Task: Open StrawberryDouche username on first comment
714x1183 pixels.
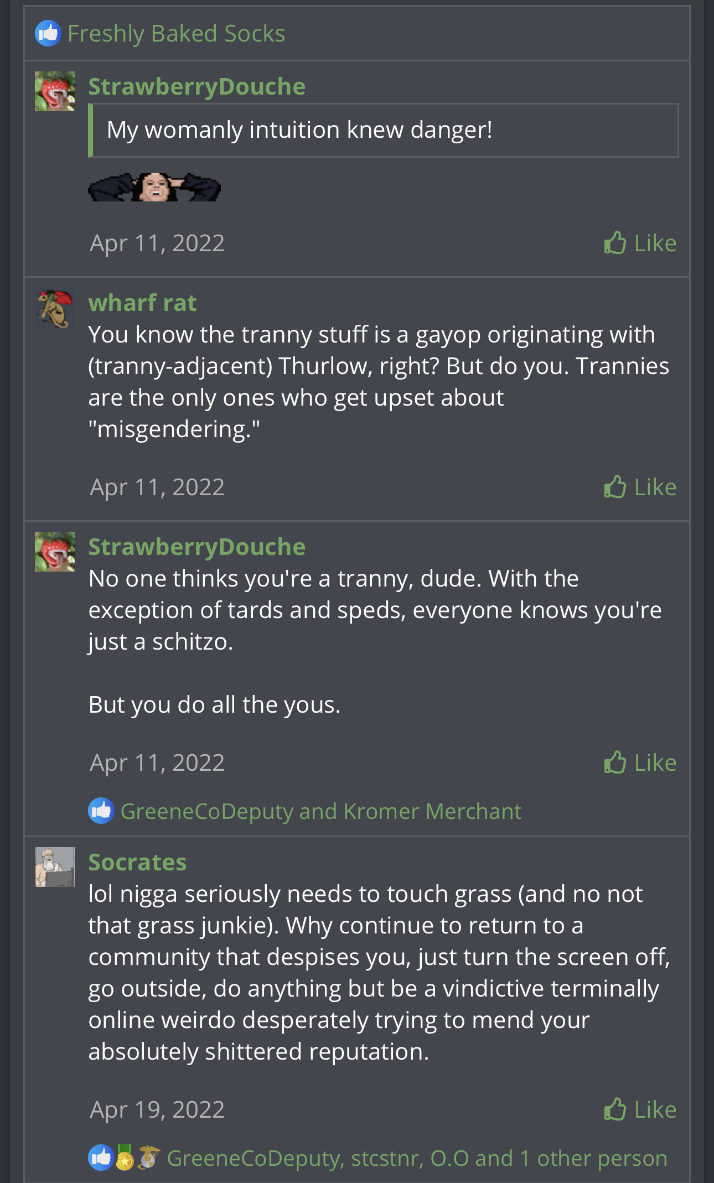Action: point(196,87)
